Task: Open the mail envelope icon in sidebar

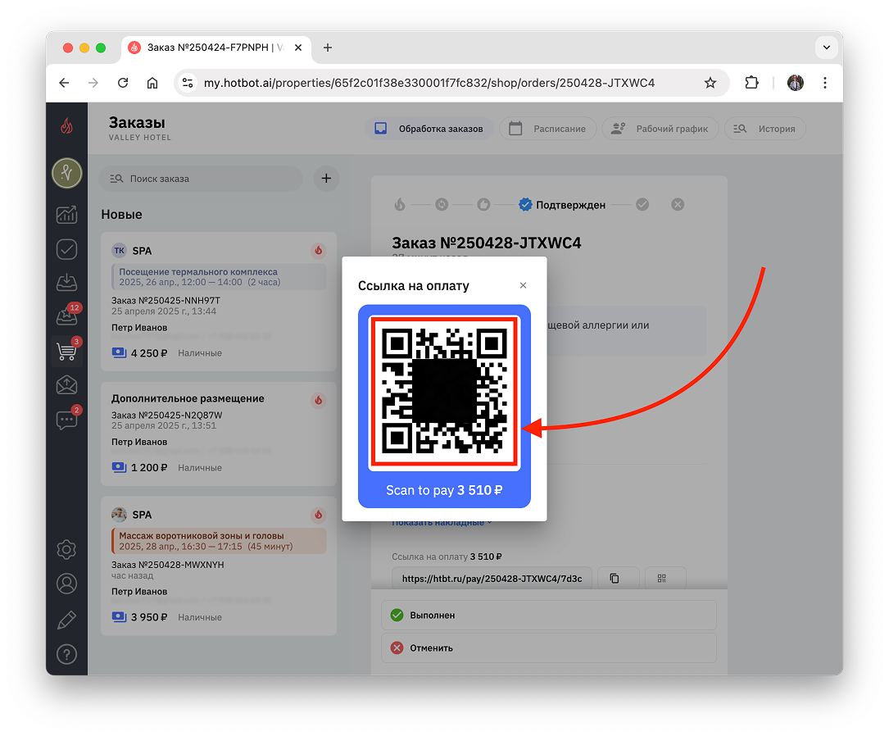Action: pos(67,385)
